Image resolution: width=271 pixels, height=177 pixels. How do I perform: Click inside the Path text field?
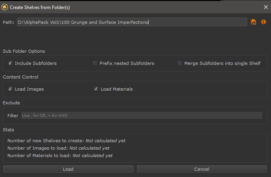pos(132,22)
